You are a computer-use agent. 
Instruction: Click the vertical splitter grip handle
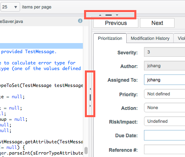point(90,97)
